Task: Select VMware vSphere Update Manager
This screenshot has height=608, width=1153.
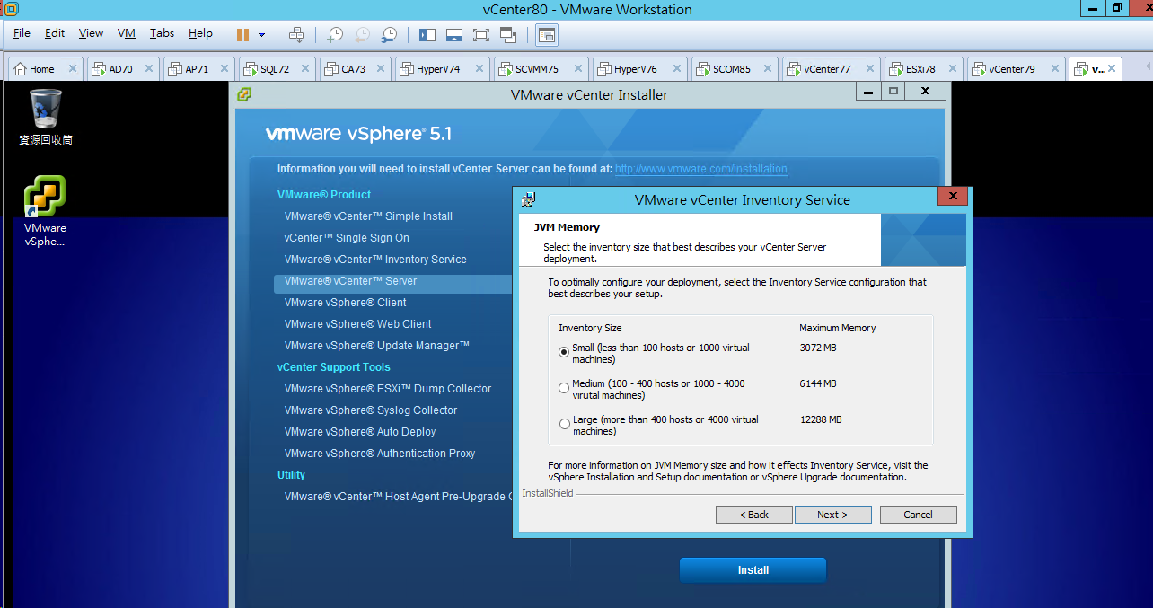Action: (x=377, y=346)
